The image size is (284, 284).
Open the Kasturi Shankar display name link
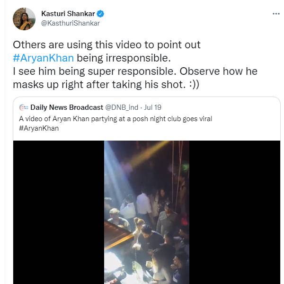tap(68, 14)
